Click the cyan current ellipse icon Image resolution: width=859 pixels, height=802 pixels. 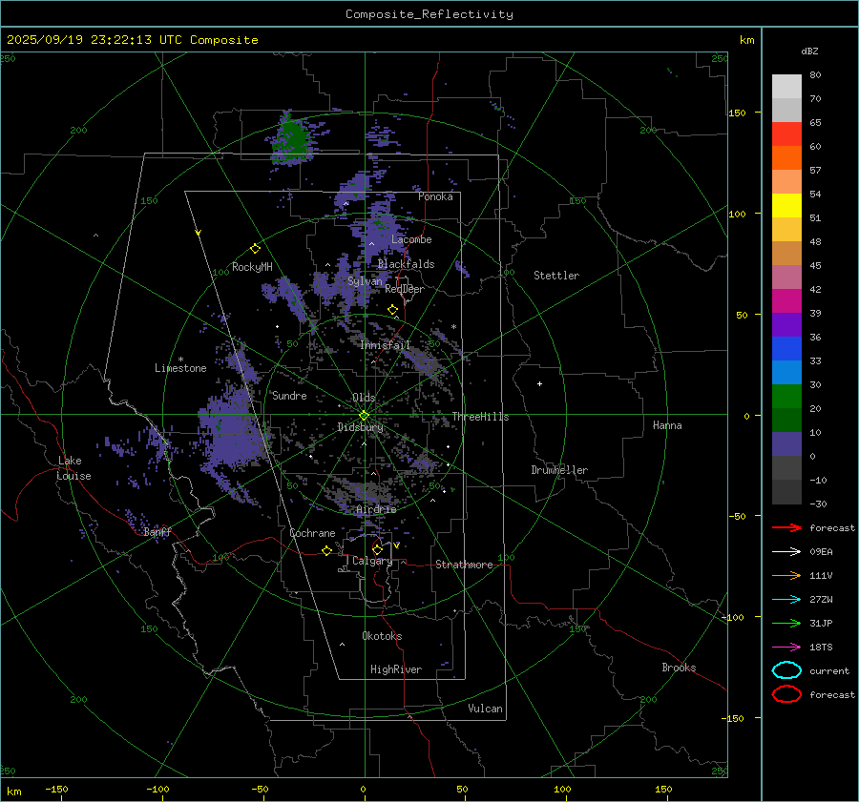pyautogui.click(x=786, y=670)
